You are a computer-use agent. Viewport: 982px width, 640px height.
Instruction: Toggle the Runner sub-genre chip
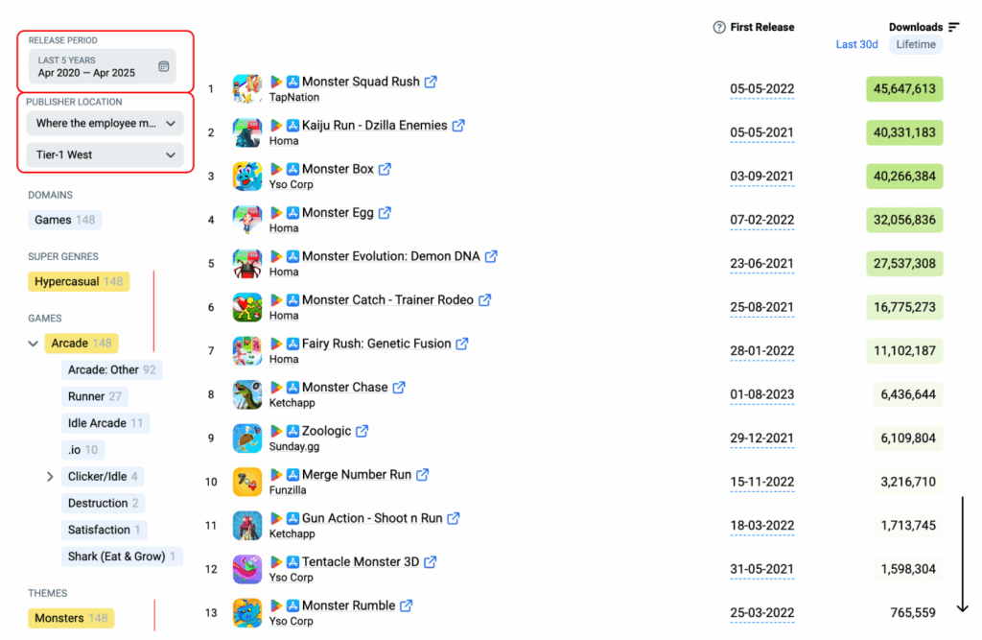pyautogui.click(x=95, y=396)
